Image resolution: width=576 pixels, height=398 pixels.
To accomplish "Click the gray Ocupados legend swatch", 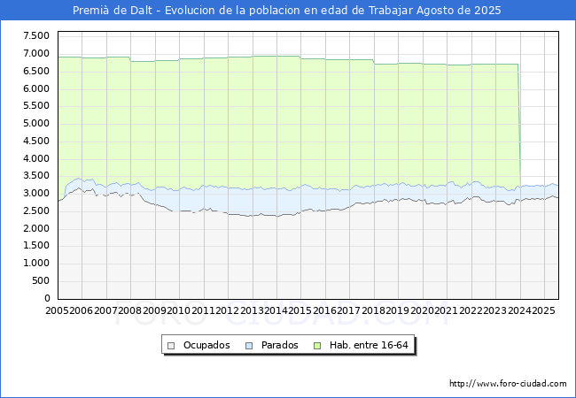I will (x=171, y=346).
